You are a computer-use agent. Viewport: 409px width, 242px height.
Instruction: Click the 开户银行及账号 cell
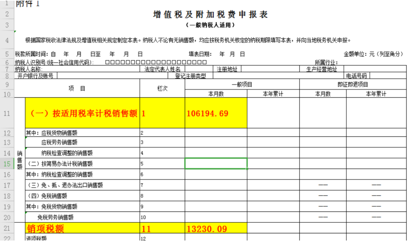pyautogui.click(x=36, y=76)
